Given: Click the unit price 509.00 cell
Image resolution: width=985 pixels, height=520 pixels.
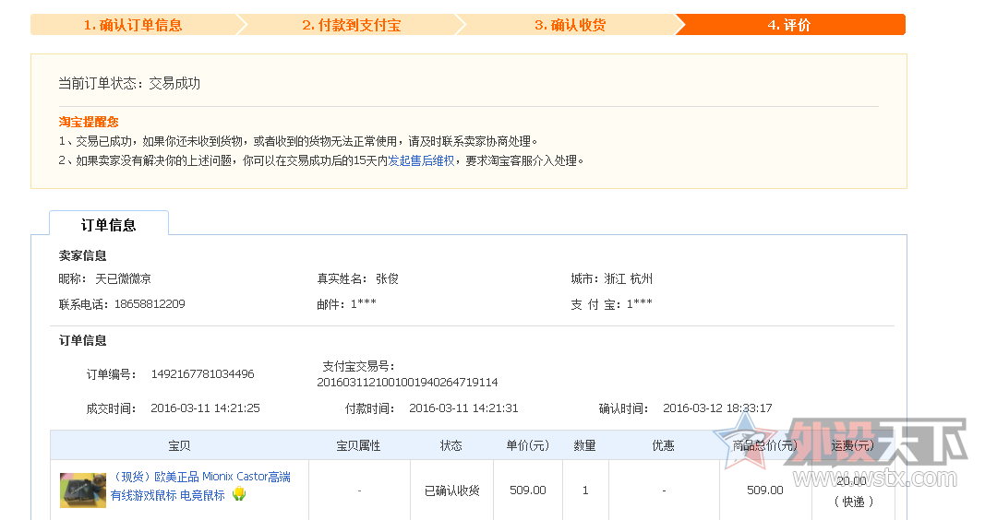Looking at the screenshot, I should [x=528, y=490].
